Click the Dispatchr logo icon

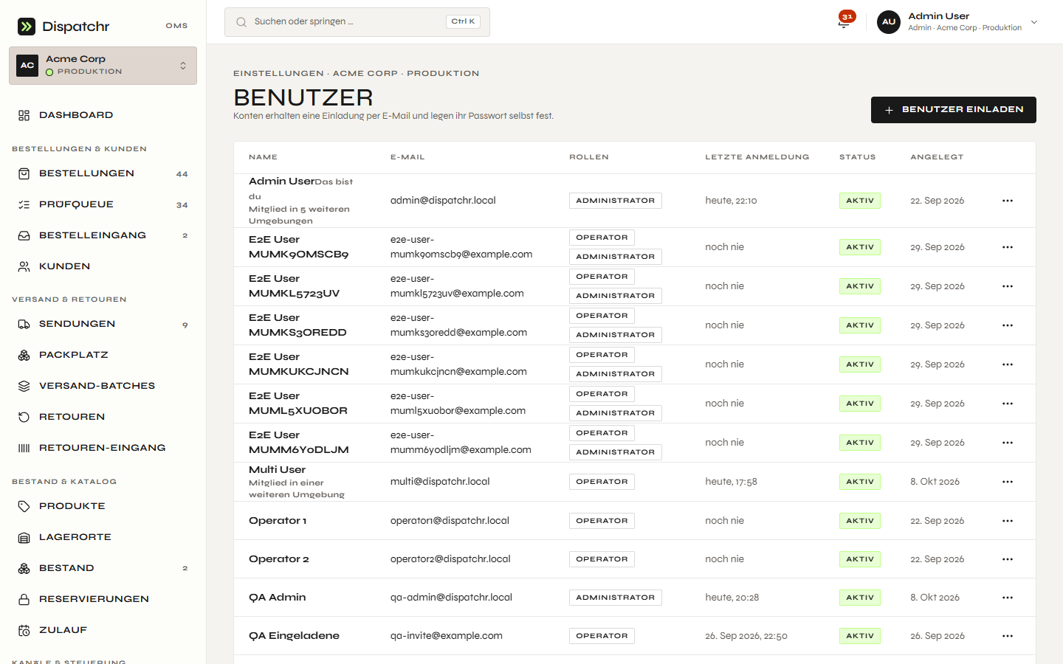[x=27, y=27]
